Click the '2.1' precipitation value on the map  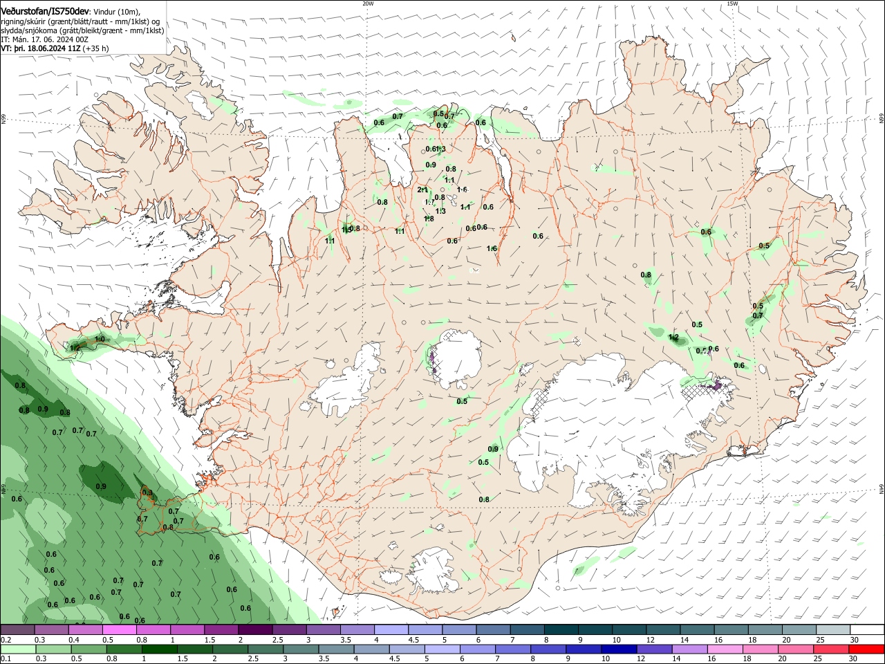423,190
